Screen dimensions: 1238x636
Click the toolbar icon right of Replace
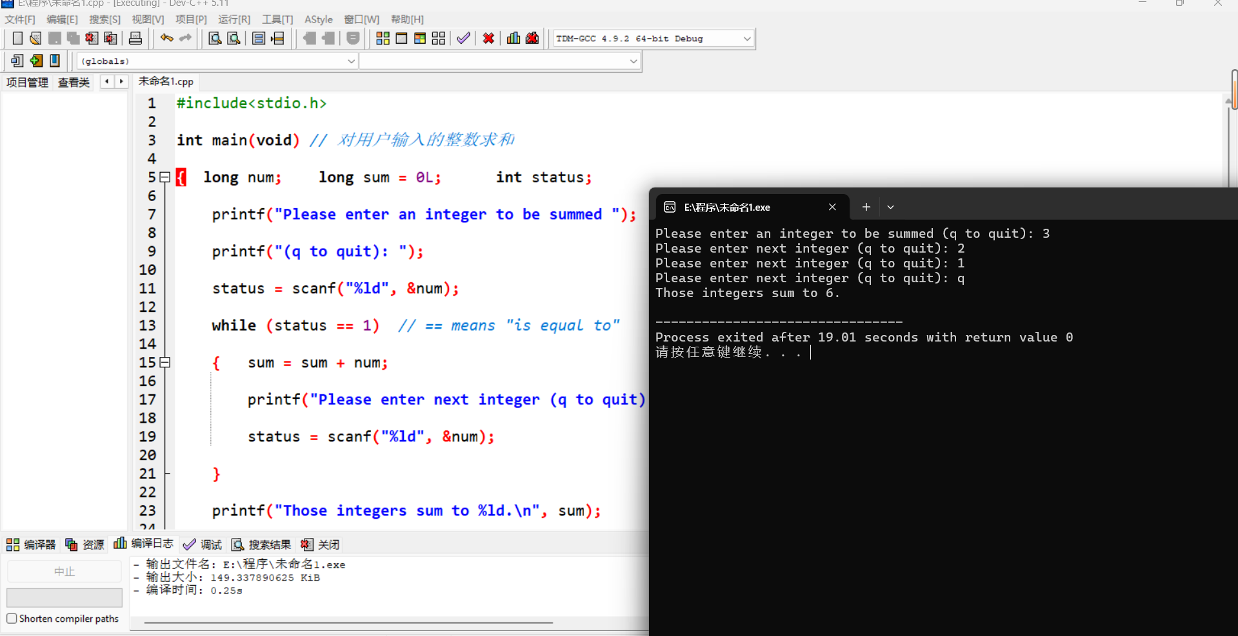pyautogui.click(x=259, y=39)
